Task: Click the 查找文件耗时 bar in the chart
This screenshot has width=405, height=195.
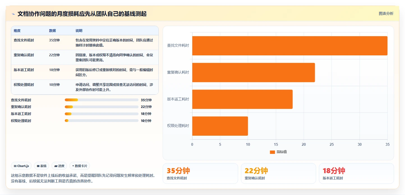Action: 290,46
